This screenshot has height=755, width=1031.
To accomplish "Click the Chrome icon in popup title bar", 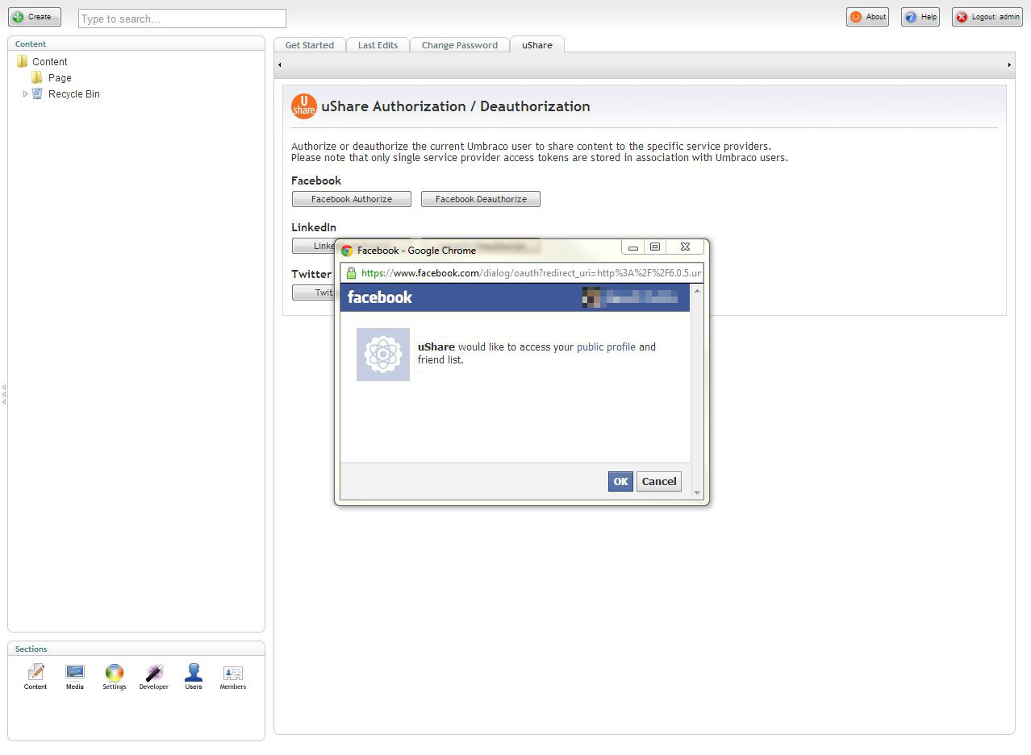I will pyautogui.click(x=347, y=251).
